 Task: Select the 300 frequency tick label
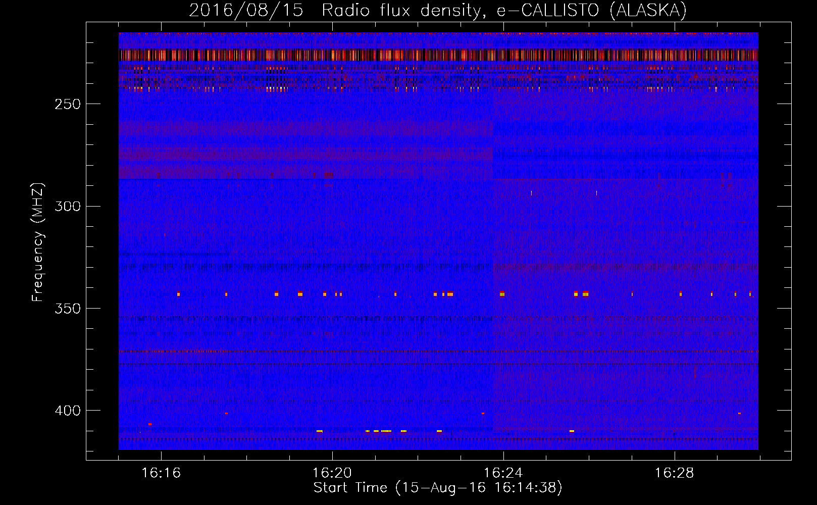click(68, 206)
